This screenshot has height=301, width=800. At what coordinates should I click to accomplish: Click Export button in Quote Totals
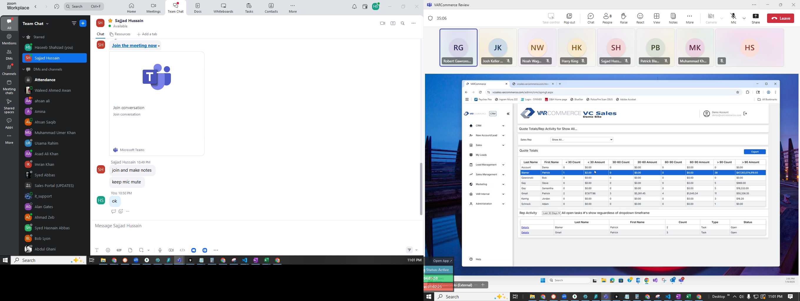coord(755,152)
